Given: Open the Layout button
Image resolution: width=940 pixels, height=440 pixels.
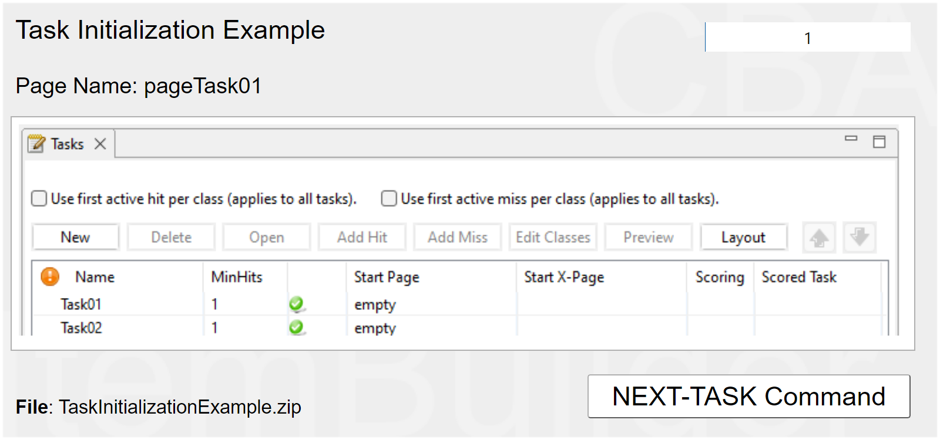Looking at the screenshot, I should [743, 238].
